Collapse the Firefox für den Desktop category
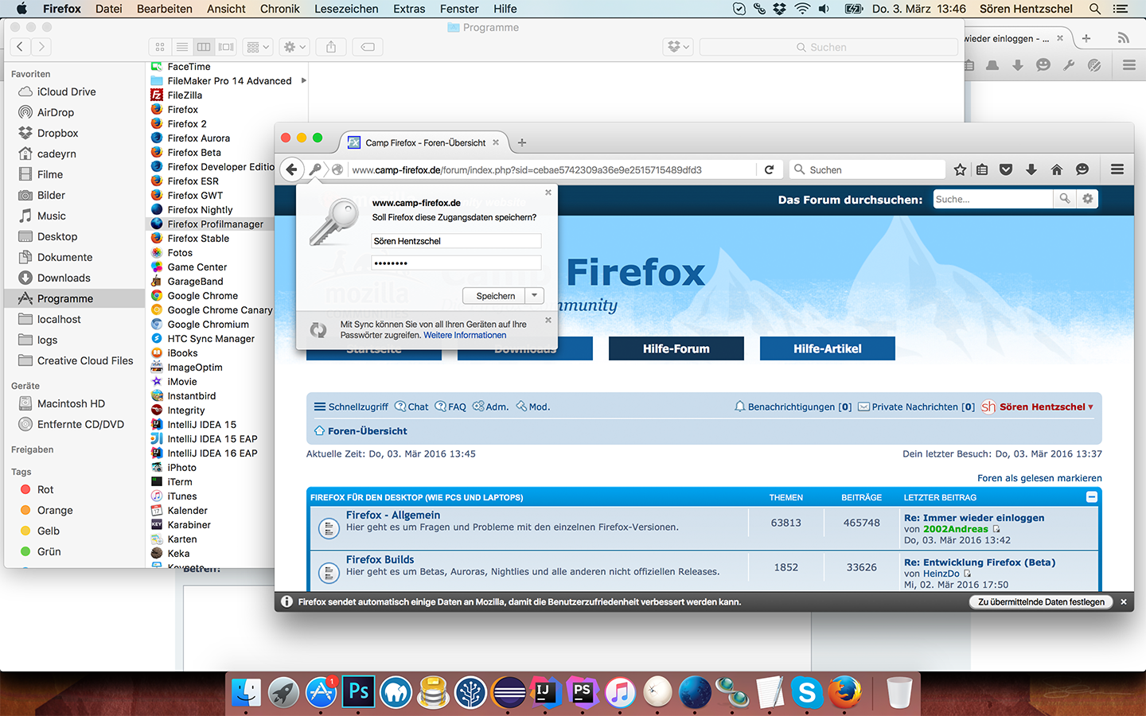1146x716 pixels. click(x=1092, y=497)
